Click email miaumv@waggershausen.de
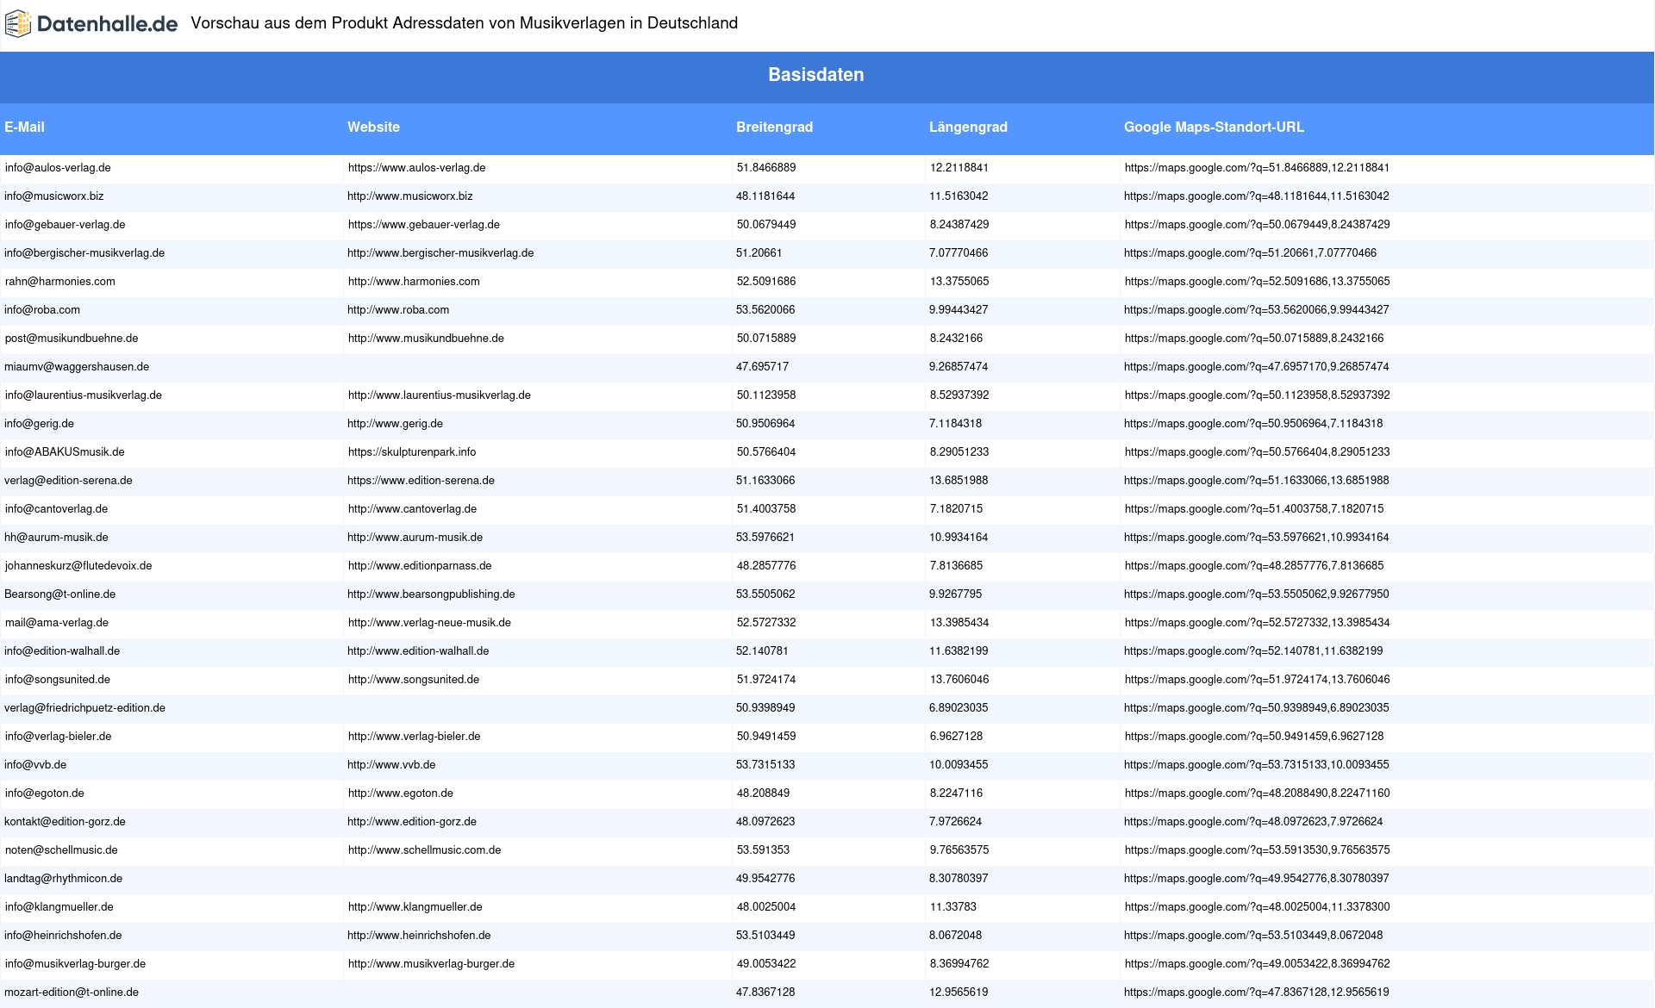Screen dimensions: 1655x1008 (x=77, y=367)
